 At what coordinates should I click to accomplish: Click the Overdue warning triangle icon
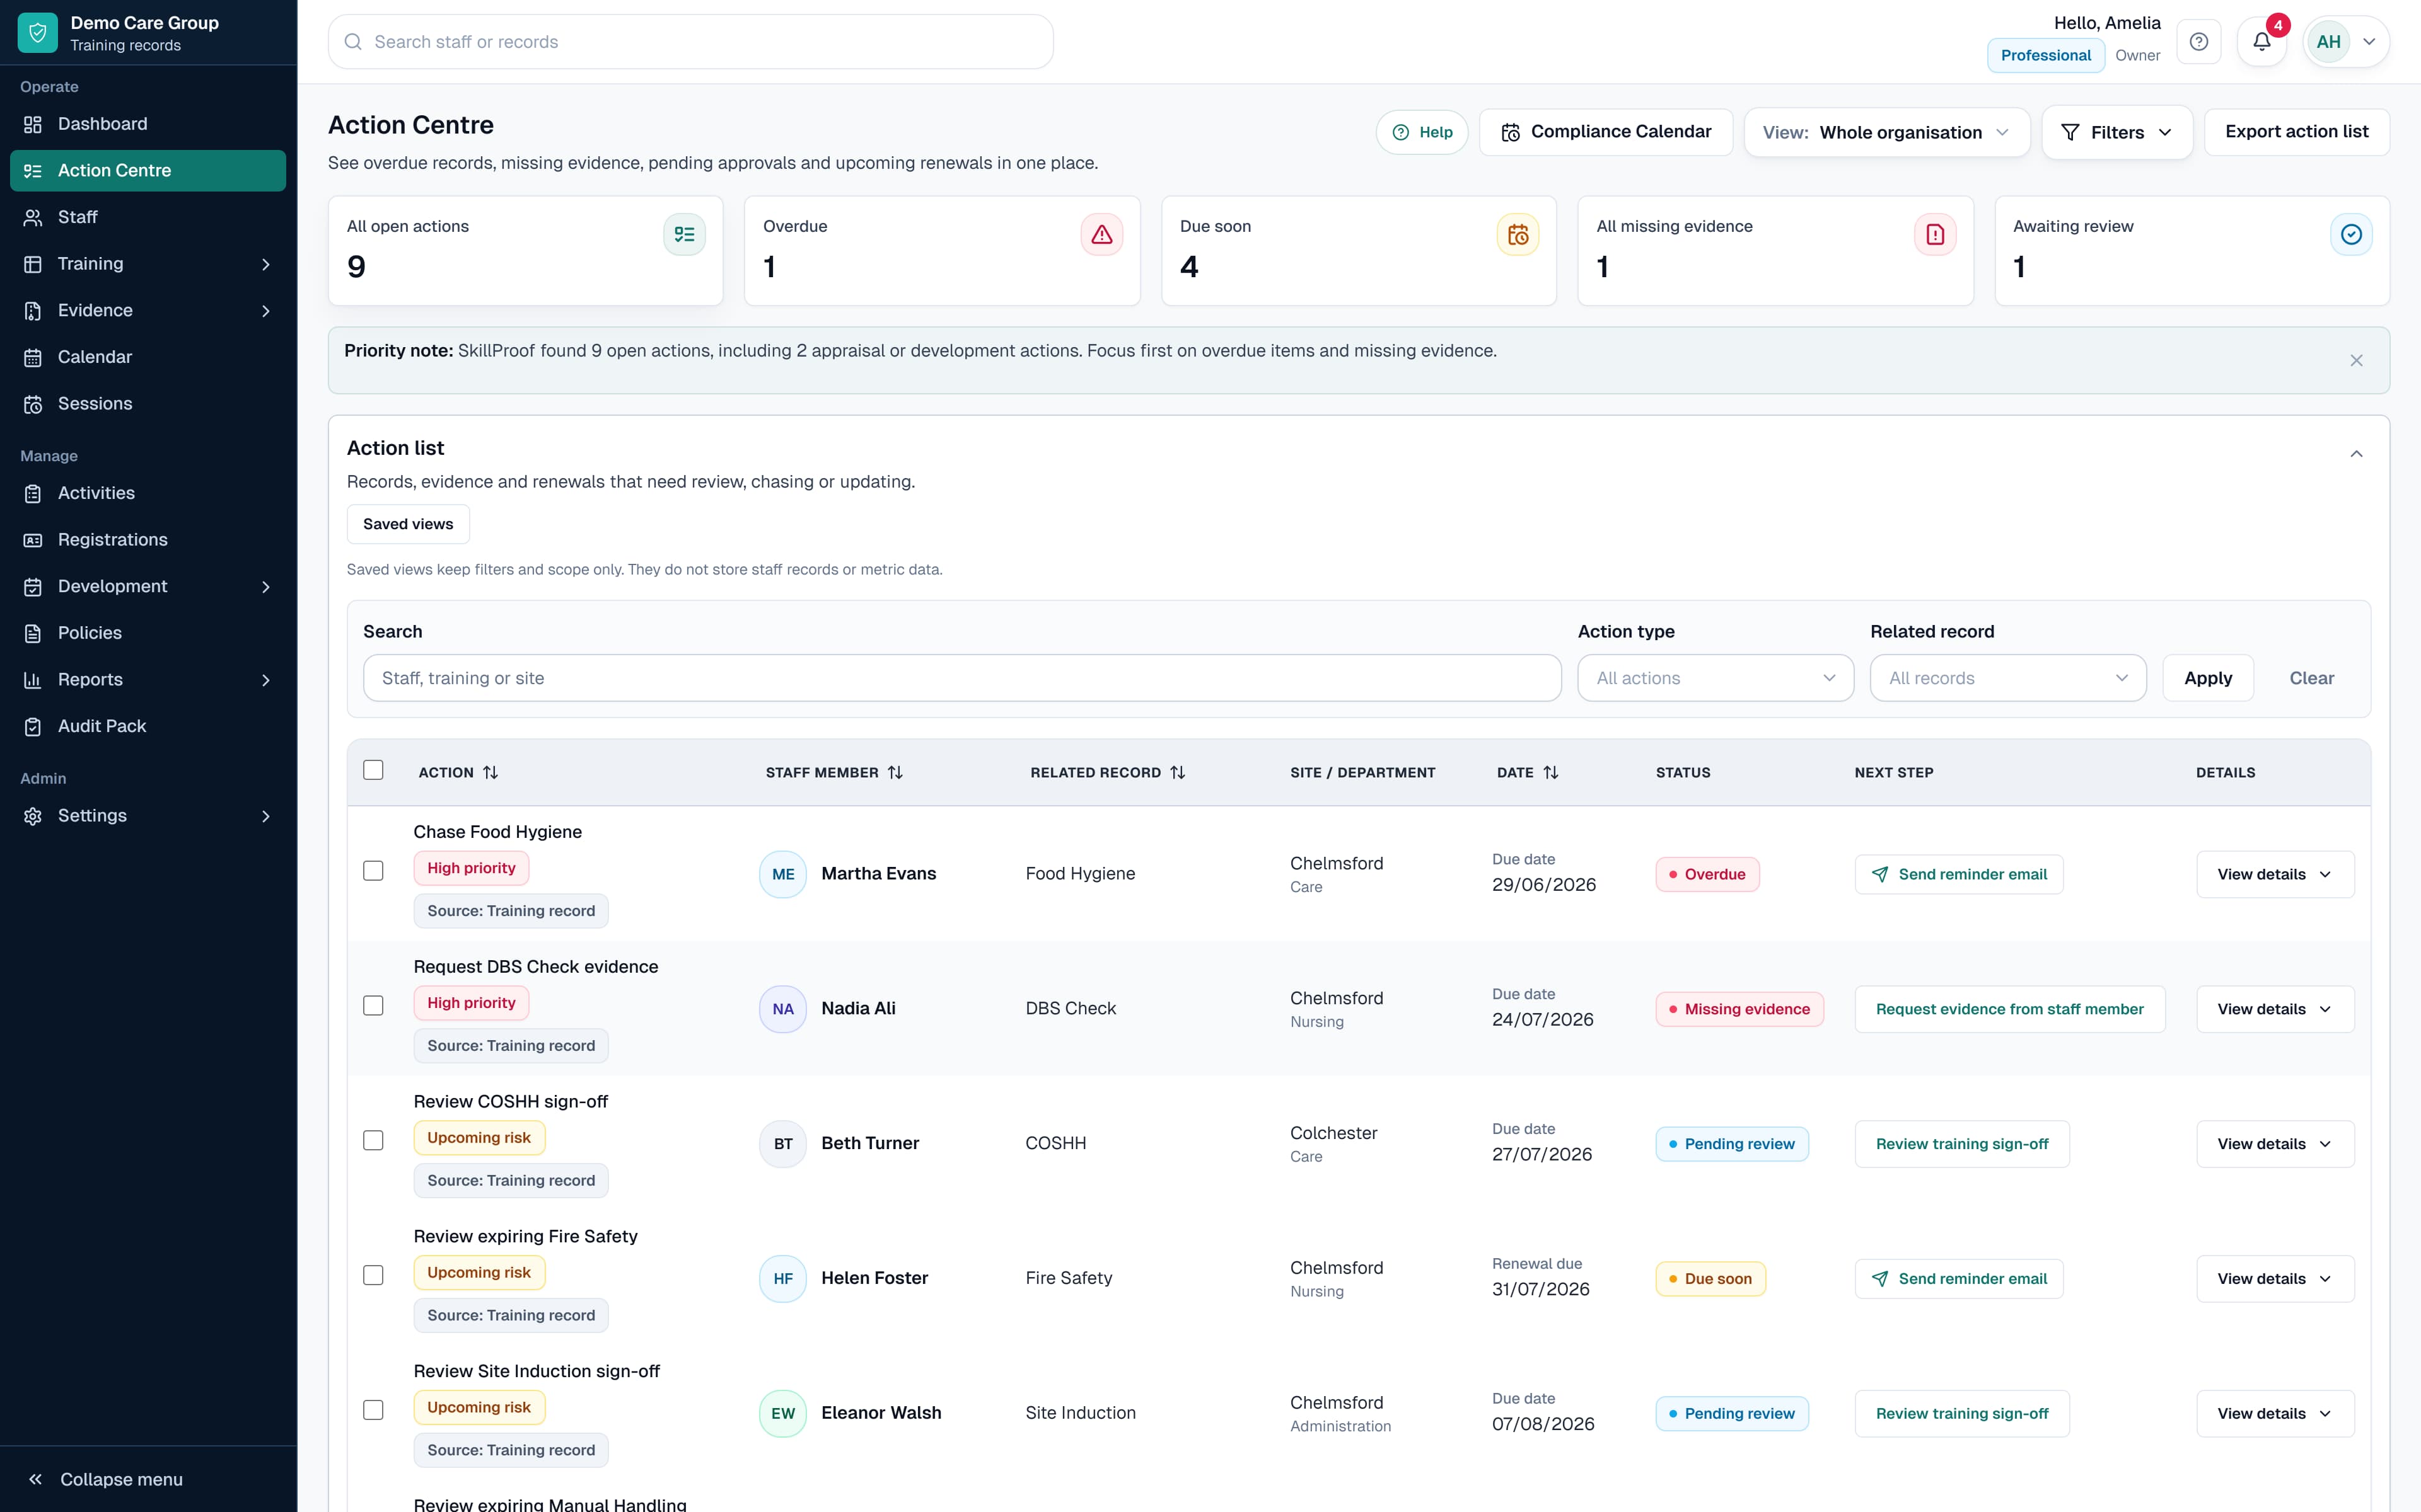[x=1101, y=234]
